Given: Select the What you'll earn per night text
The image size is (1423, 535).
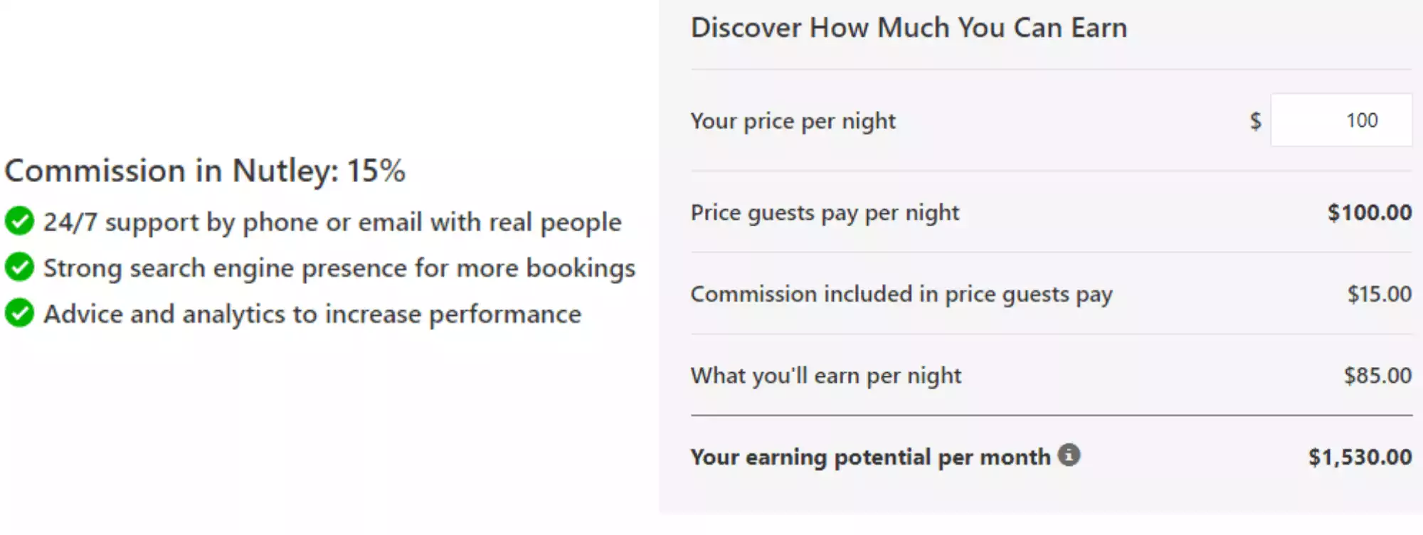Looking at the screenshot, I should pyautogui.click(x=826, y=375).
